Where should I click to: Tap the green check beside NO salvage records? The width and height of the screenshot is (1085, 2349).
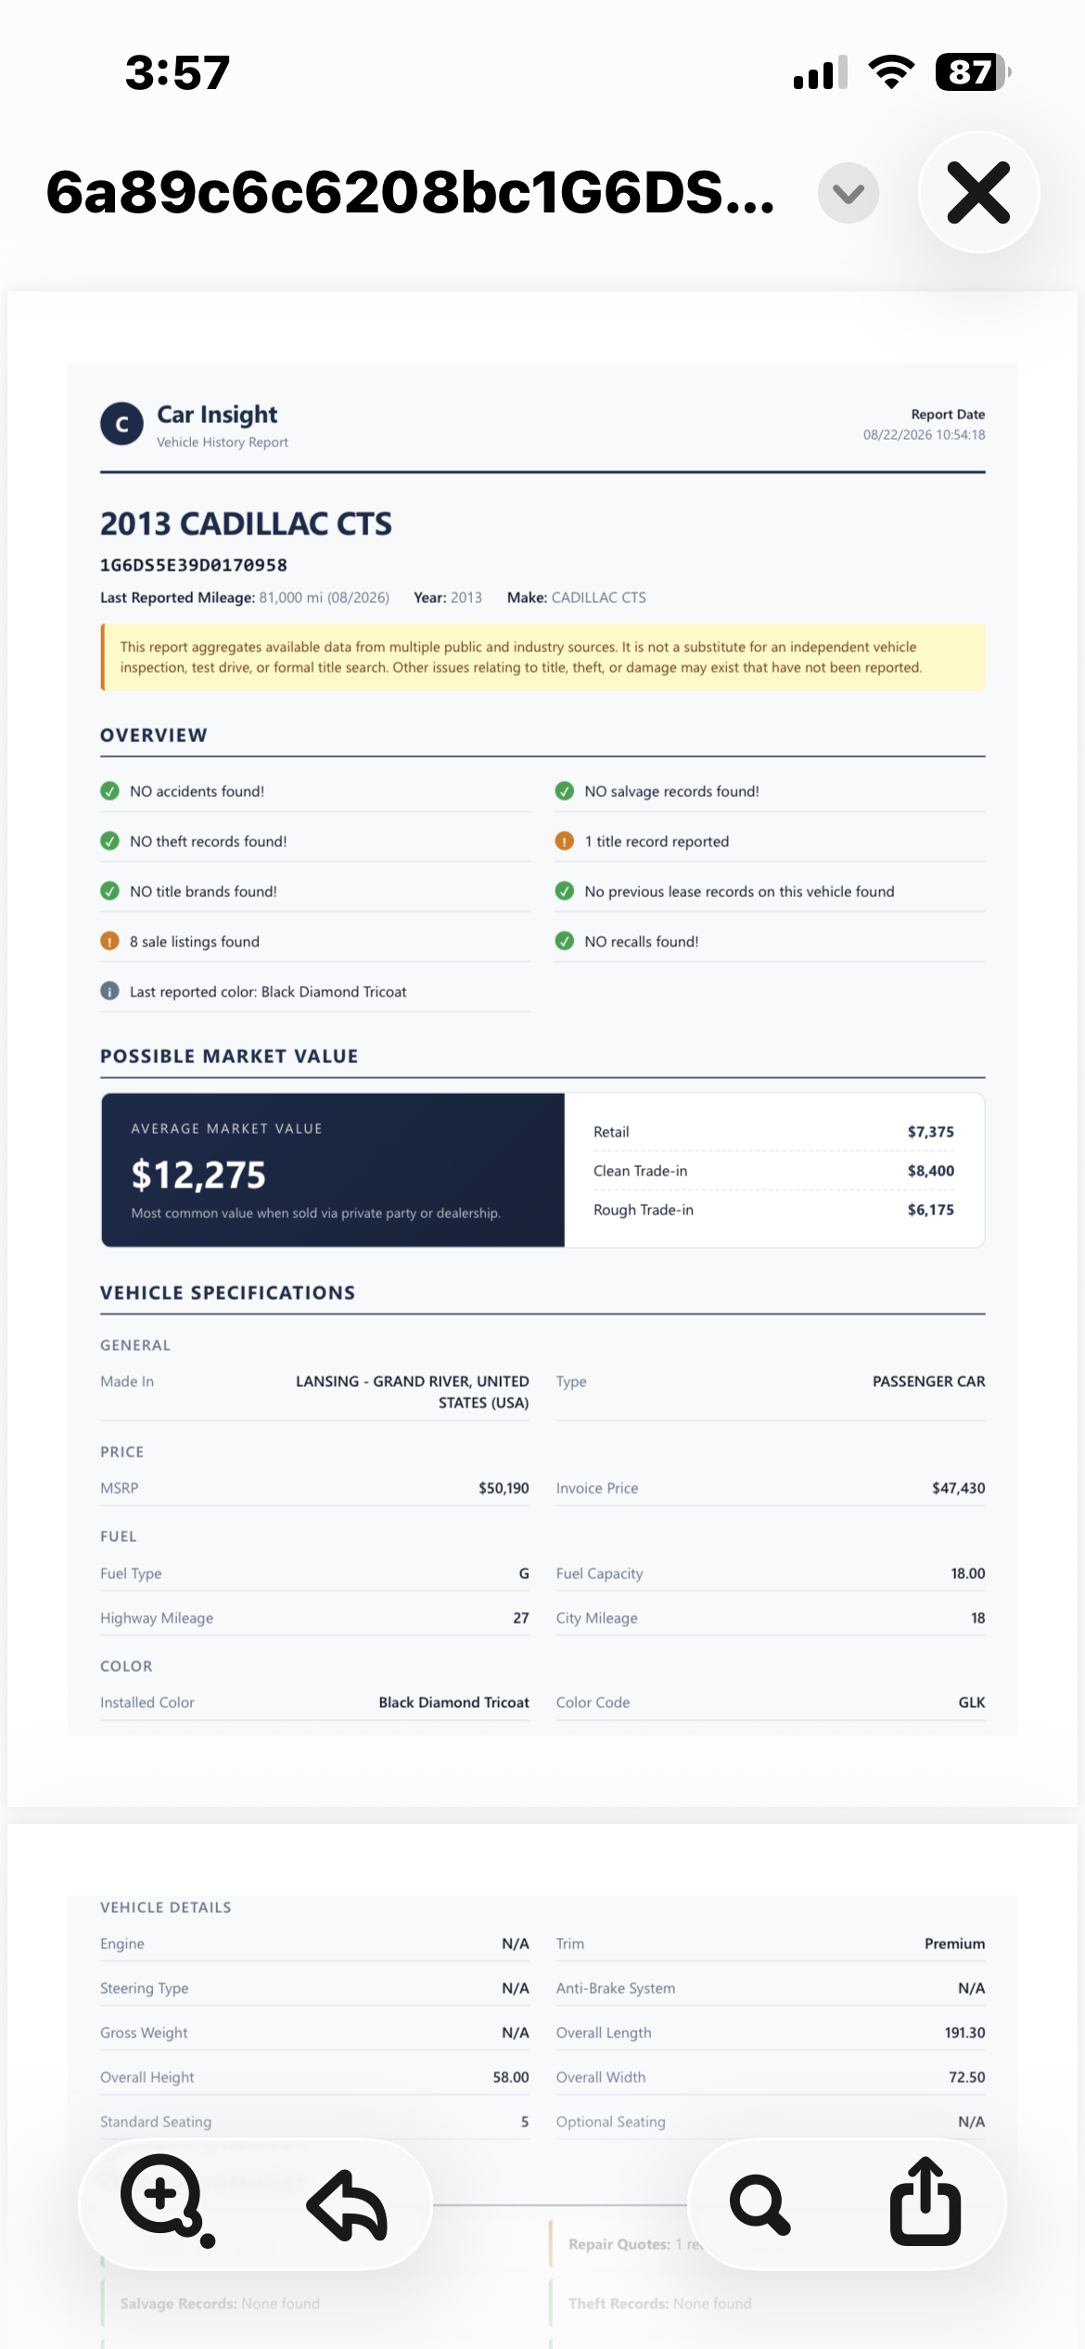click(564, 791)
